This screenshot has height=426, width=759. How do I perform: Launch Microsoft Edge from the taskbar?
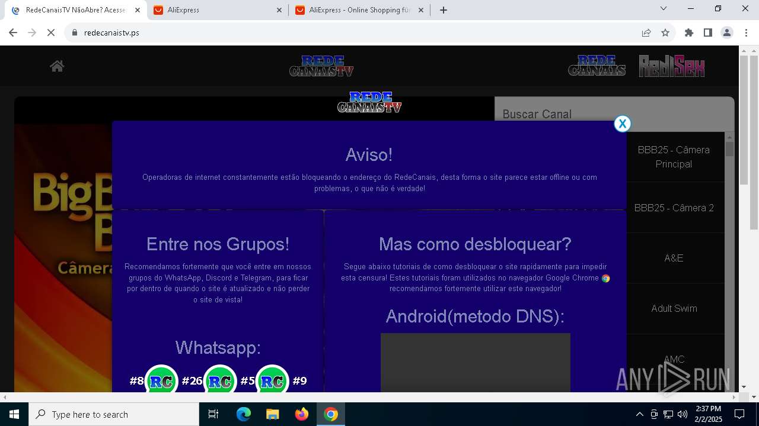point(244,414)
